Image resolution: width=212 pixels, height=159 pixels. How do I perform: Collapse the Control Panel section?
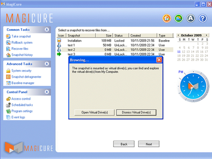(47, 92)
